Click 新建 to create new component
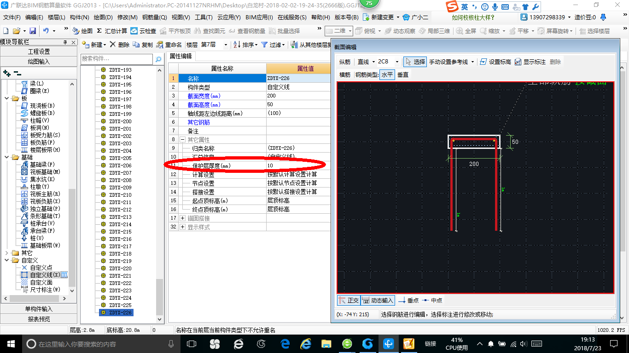Image resolution: width=629 pixels, height=353 pixels. click(93, 45)
